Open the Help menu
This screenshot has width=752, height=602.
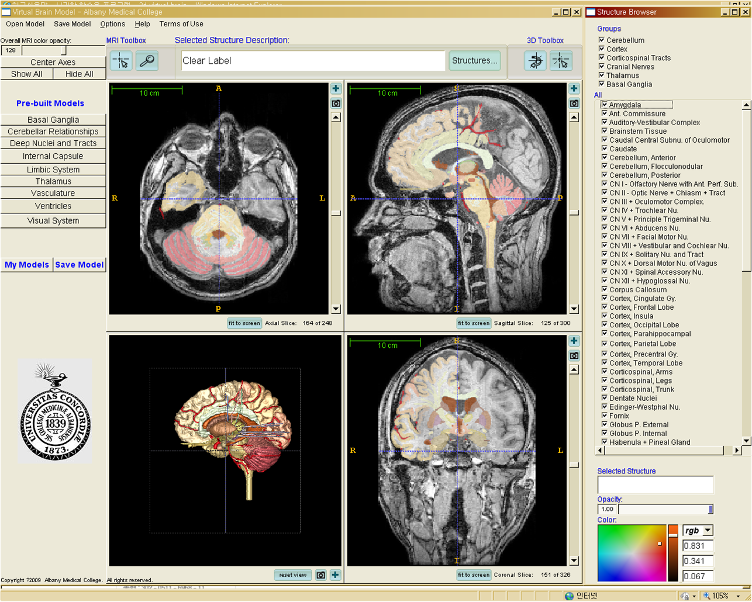[142, 24]
